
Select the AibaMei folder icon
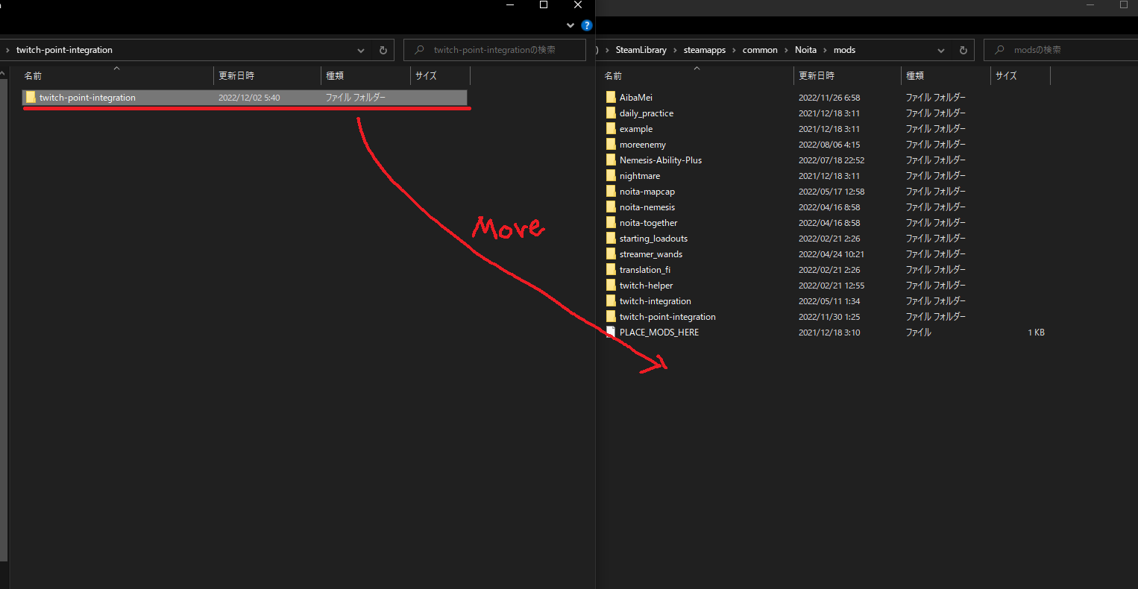pyautogui.click(x=611, y=97)
